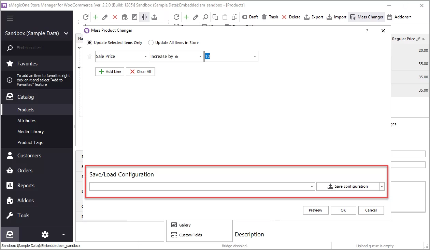Click the Mass Changer toolbar button

point(367,17)
